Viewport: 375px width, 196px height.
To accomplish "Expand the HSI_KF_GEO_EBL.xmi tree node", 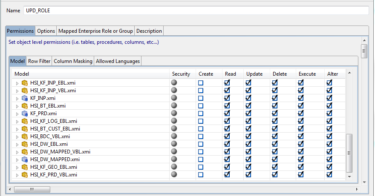I will pyautogui.click(x=17, y=167).
